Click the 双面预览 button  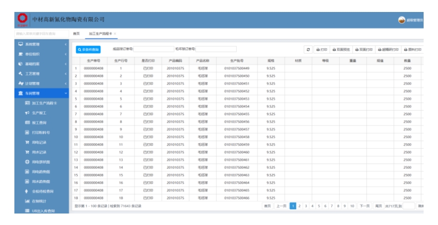click(x=341, y=50)
